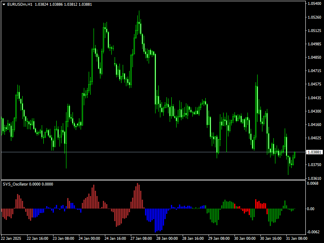Click the 1.03750 price scale value
The image size is (324, 243).
(315, 165)
